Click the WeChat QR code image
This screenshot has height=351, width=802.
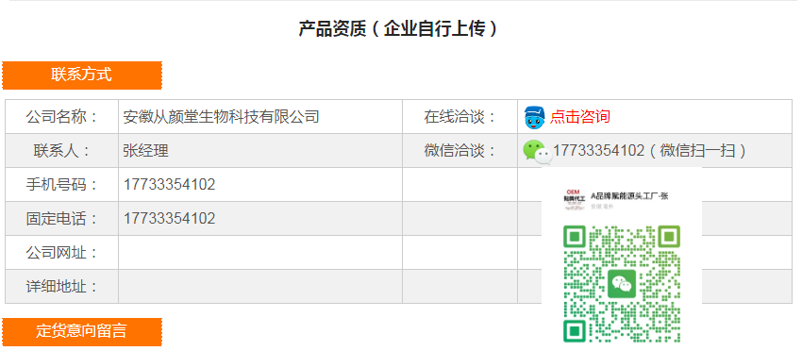622,285
